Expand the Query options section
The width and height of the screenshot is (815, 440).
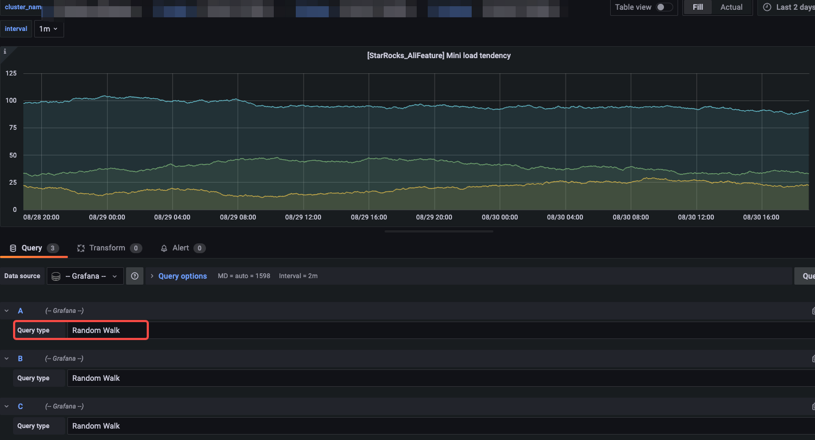(x=182, y=276)
